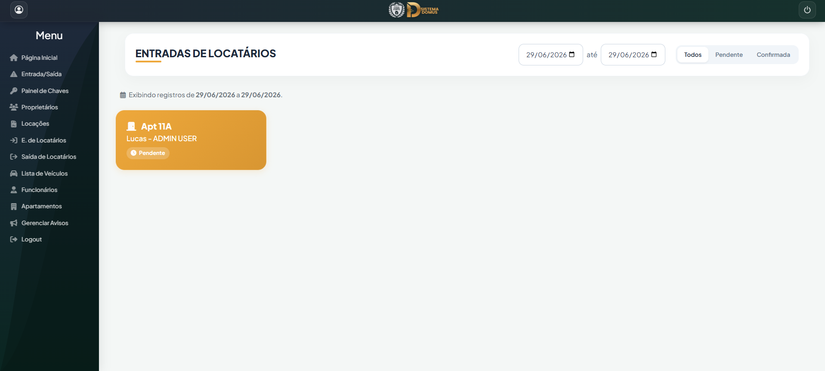
Task: Go to Página Inicial in the menu
Action: pos(39,58)
